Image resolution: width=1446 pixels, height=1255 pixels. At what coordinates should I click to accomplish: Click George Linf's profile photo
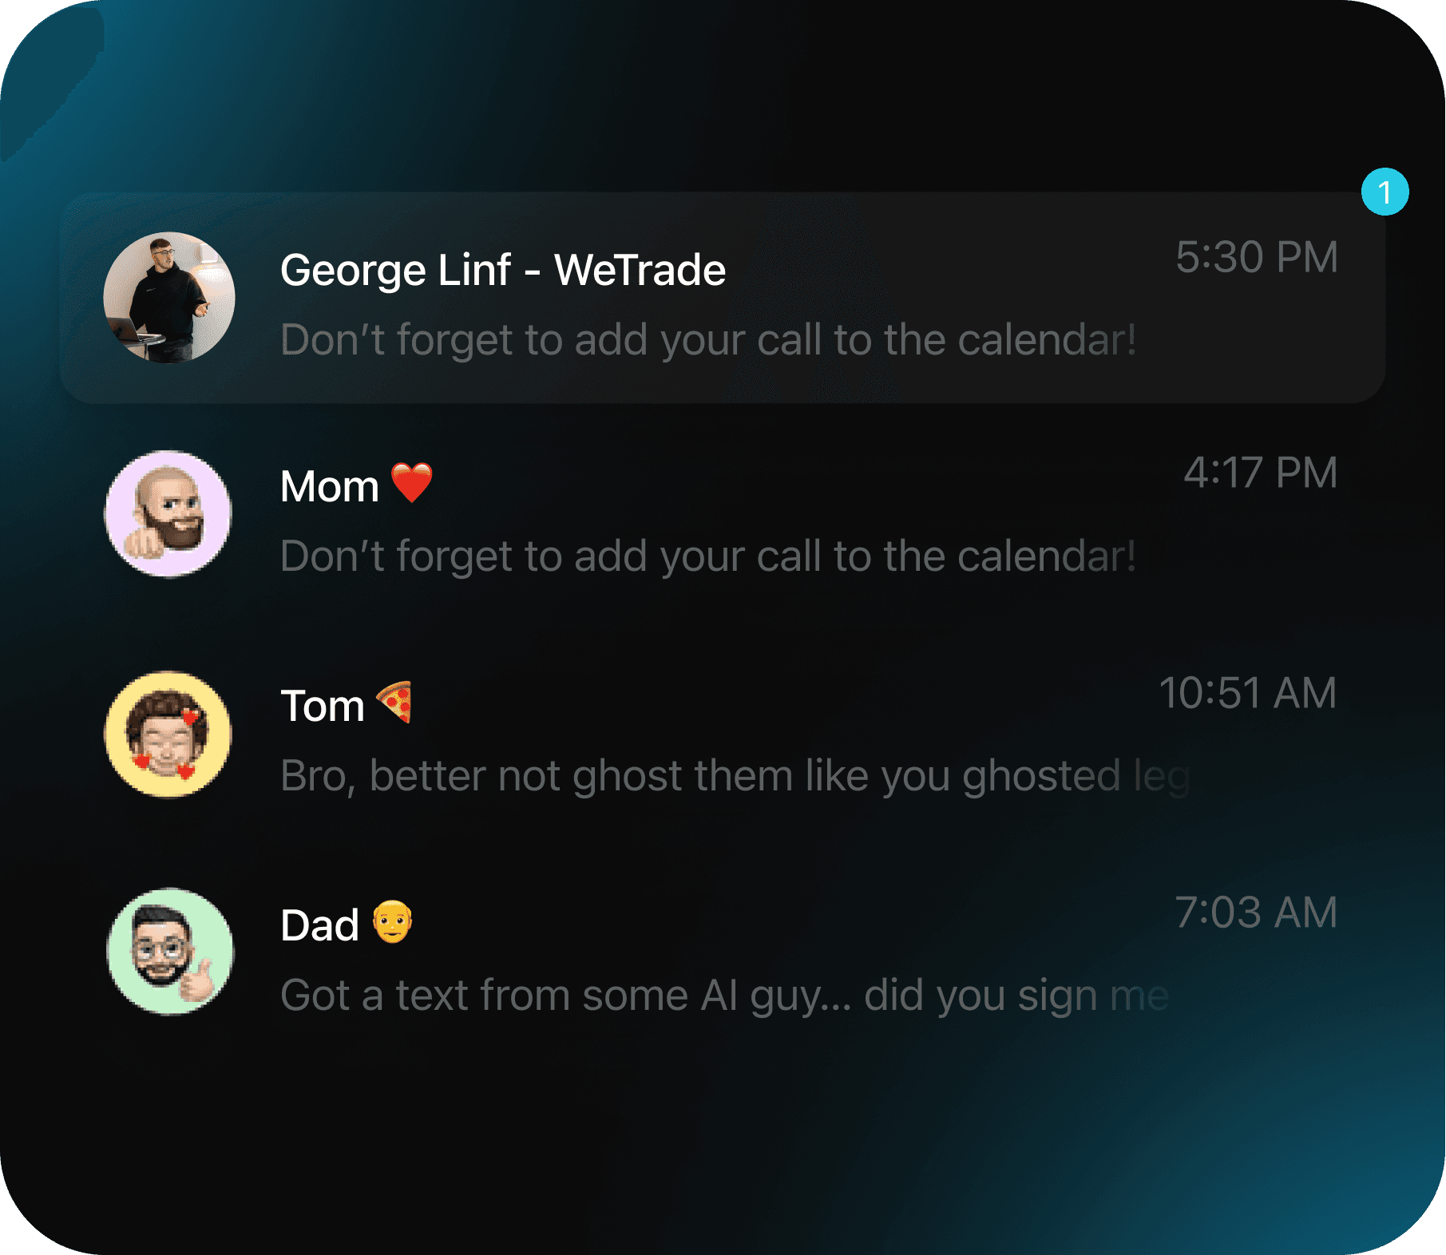click(x=169, y=298)
